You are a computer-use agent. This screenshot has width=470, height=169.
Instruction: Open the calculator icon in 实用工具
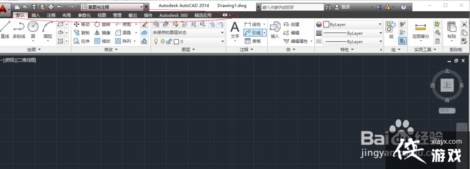tap(438, 41)
